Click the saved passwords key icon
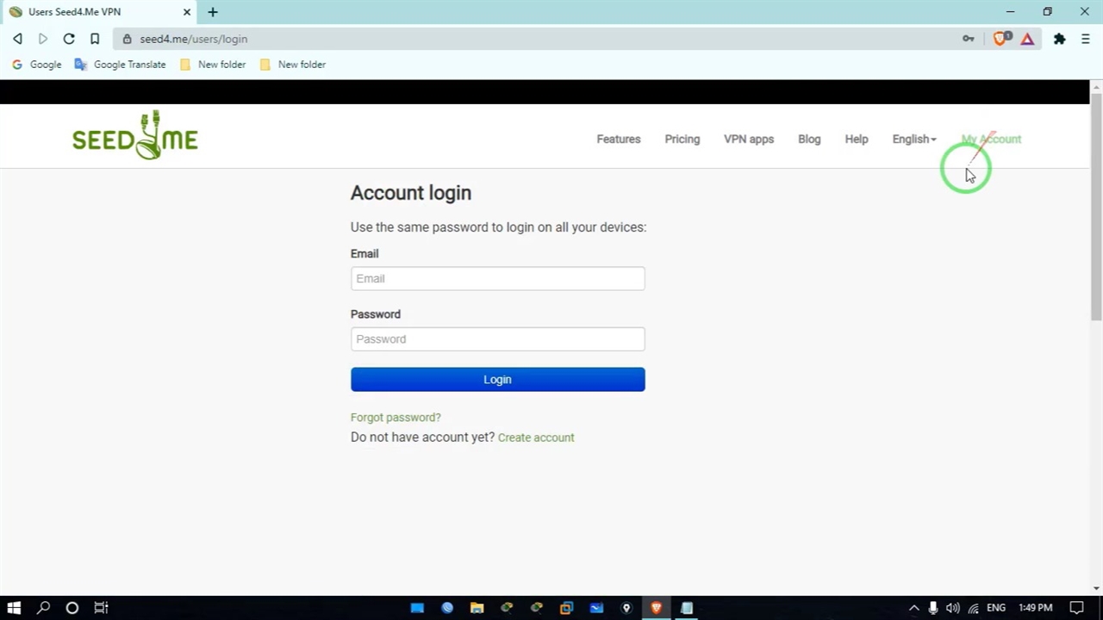The image size is (1103, 620). pyautogui.click(x=969, y=39)
